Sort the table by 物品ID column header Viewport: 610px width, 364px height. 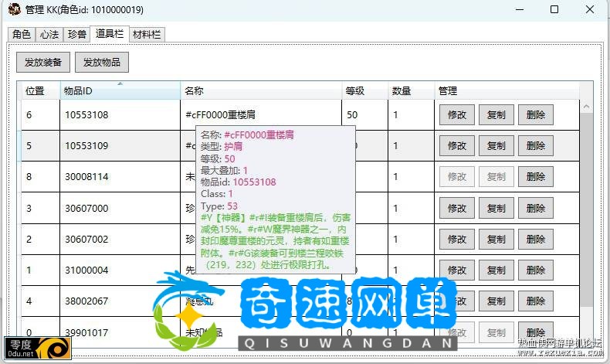(x=120, y=90)
